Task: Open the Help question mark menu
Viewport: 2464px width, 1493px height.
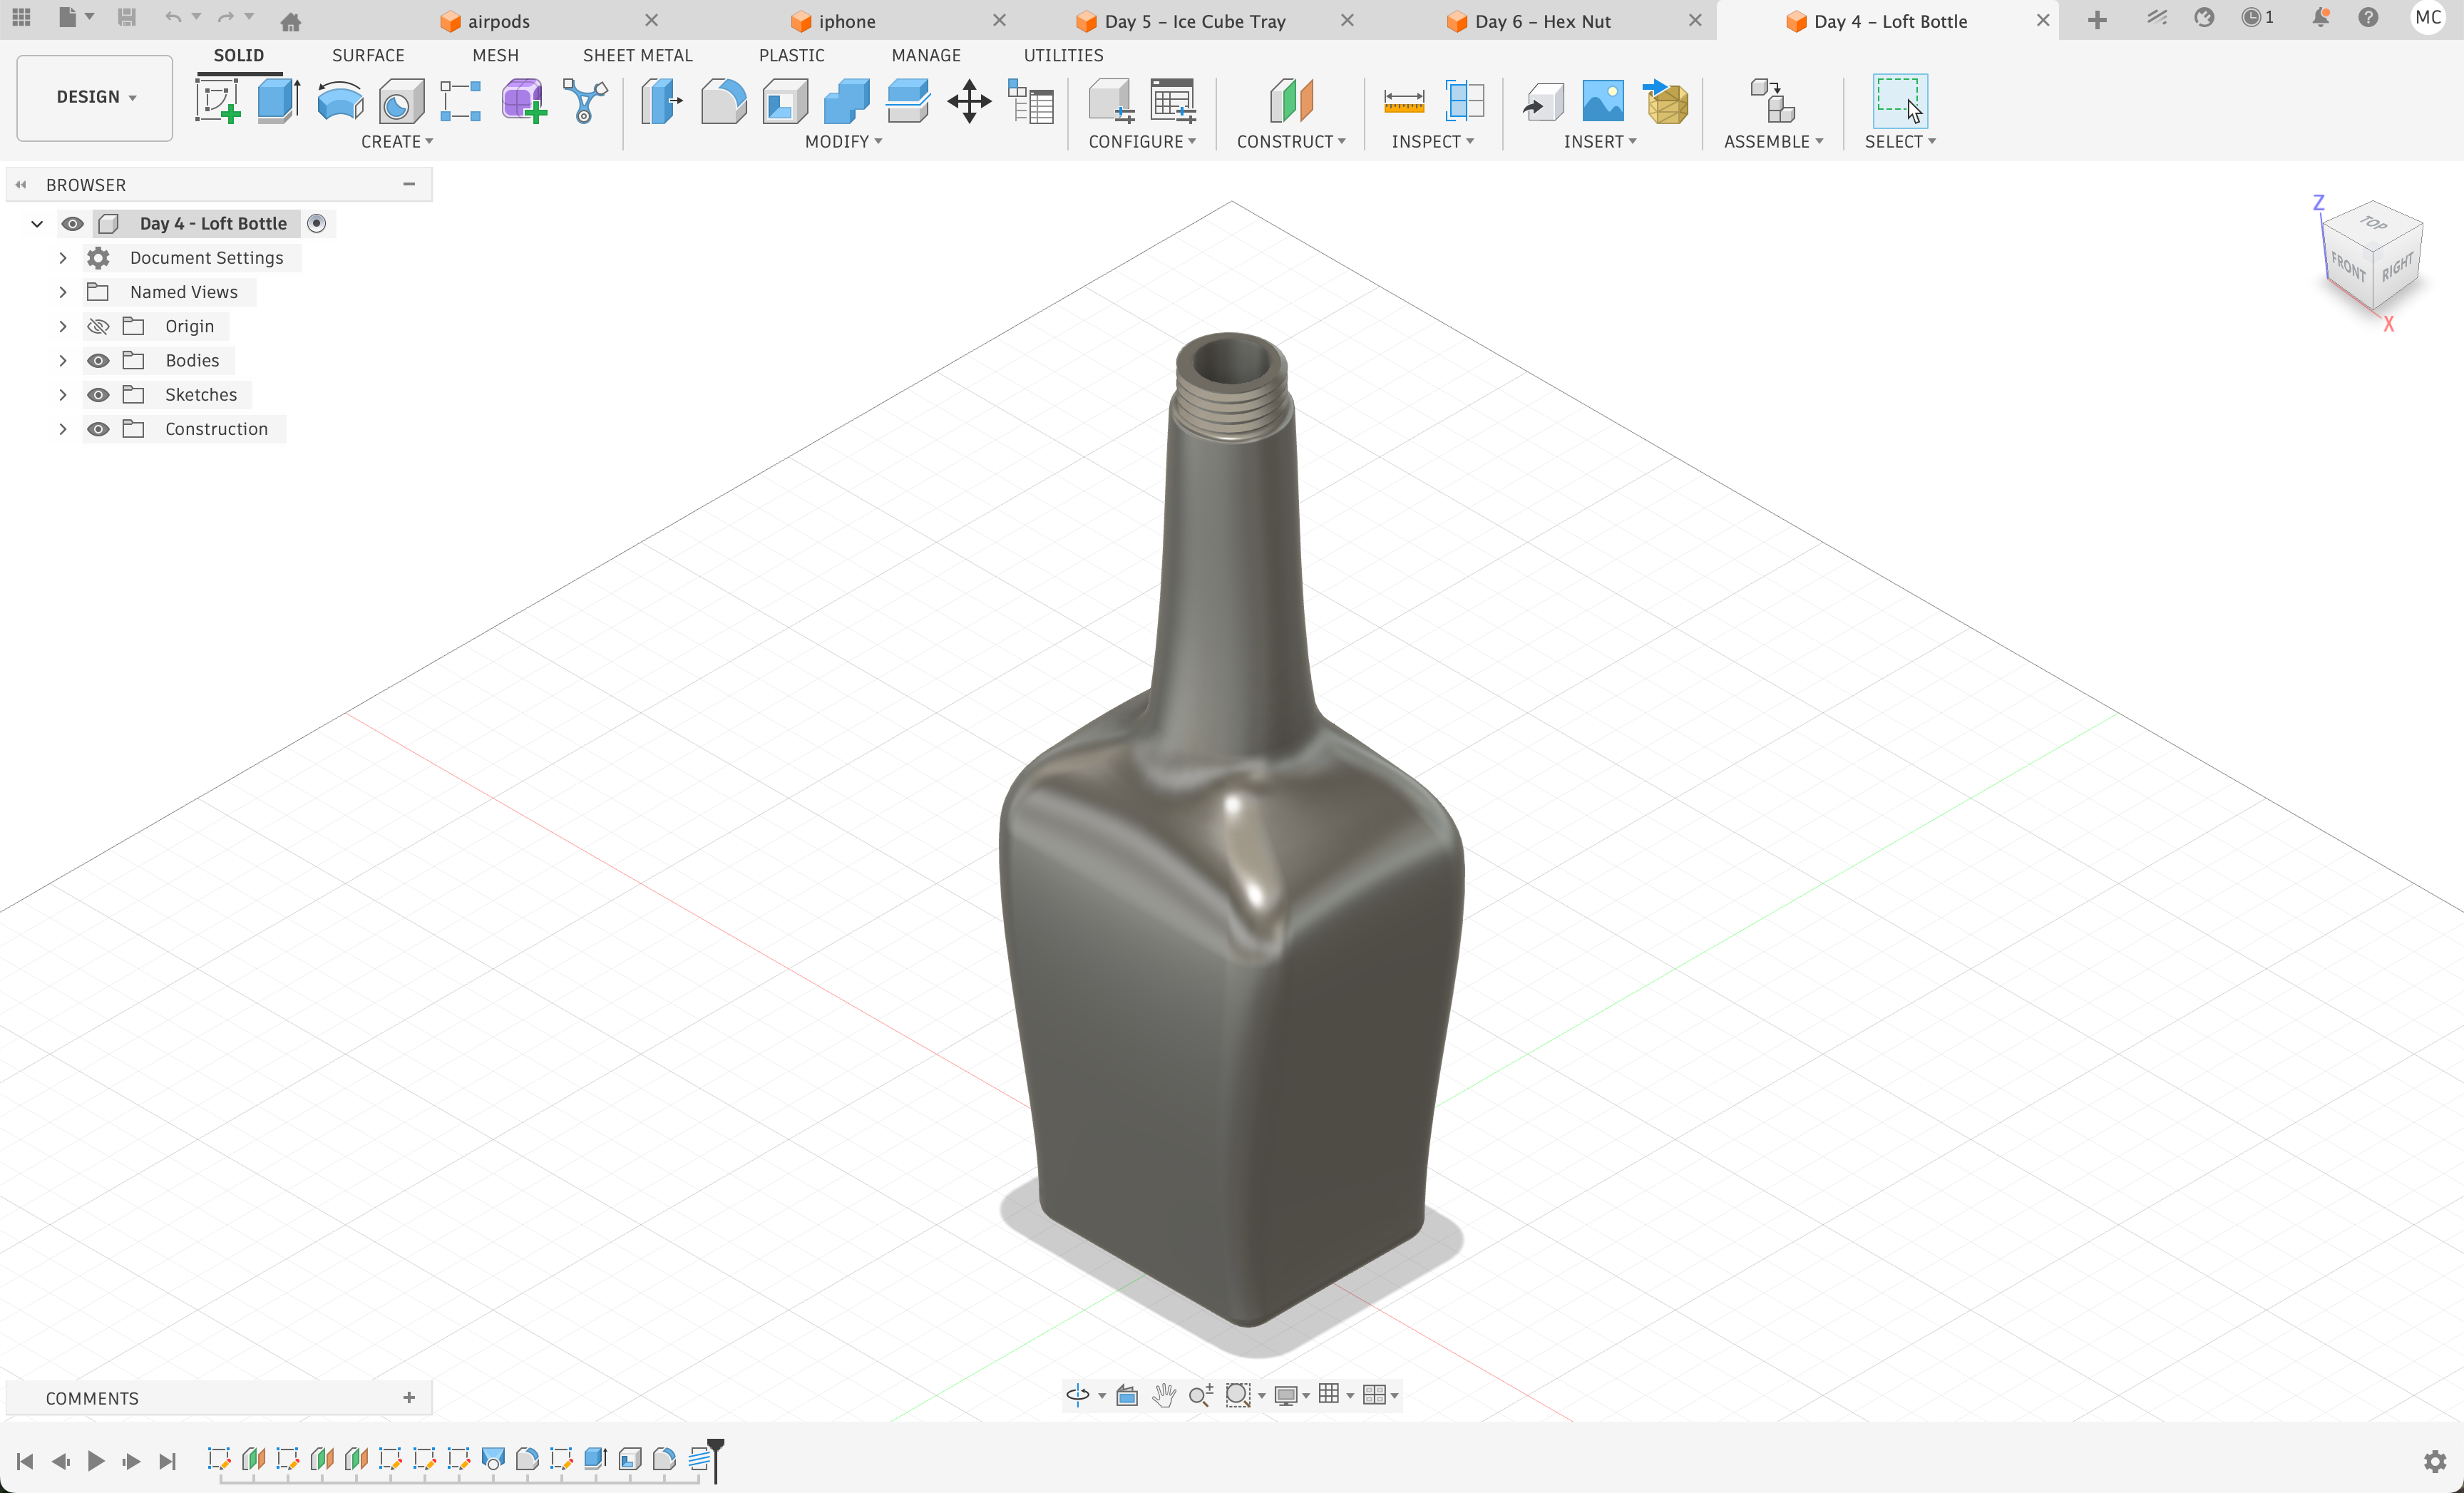Action: (2368, 18)
